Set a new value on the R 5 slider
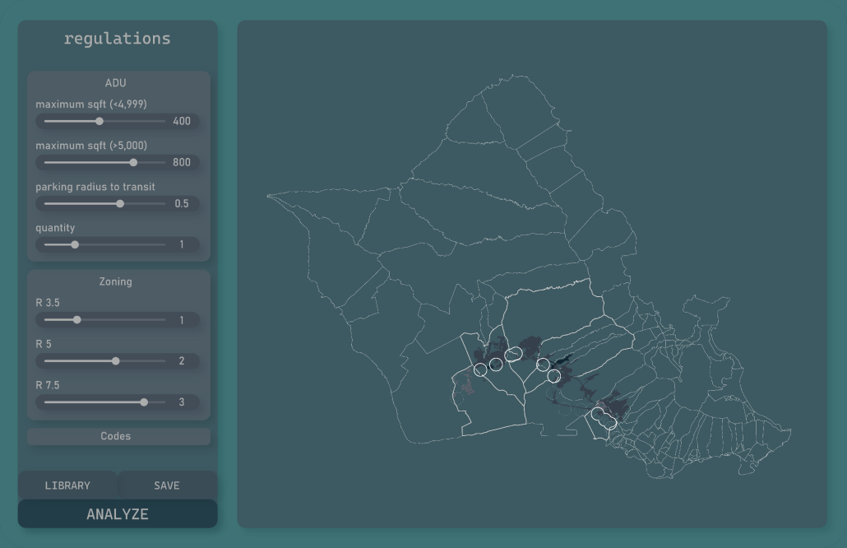This screenshot has width=847, height=548. 116,360
